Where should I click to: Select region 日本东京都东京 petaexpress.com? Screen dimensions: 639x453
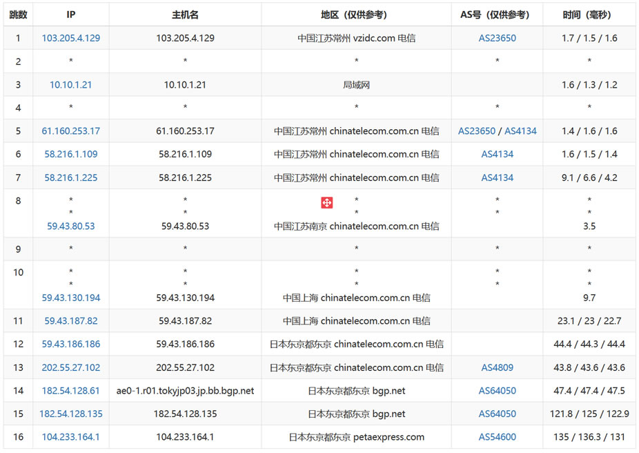[x=356, y=437]
